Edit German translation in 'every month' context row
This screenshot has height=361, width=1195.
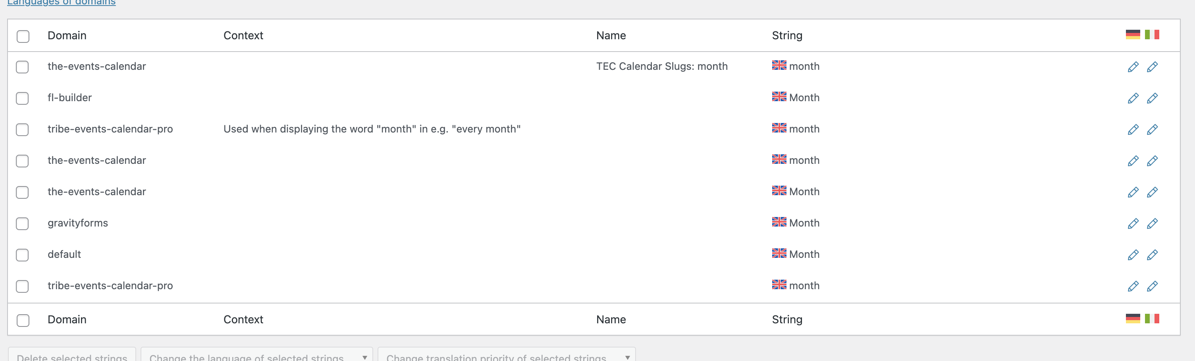pyautogui.click(x=1133, y=129)
